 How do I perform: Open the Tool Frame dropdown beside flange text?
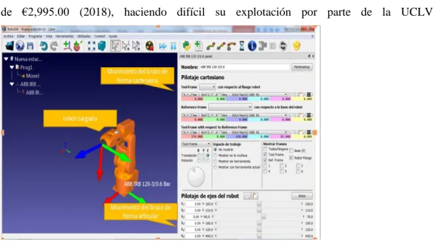pyautogui.click(x=207, y=87)
